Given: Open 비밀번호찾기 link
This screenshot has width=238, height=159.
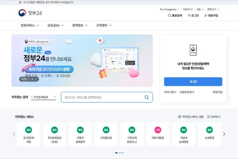Looking at the screenshot, I should 187,92.
